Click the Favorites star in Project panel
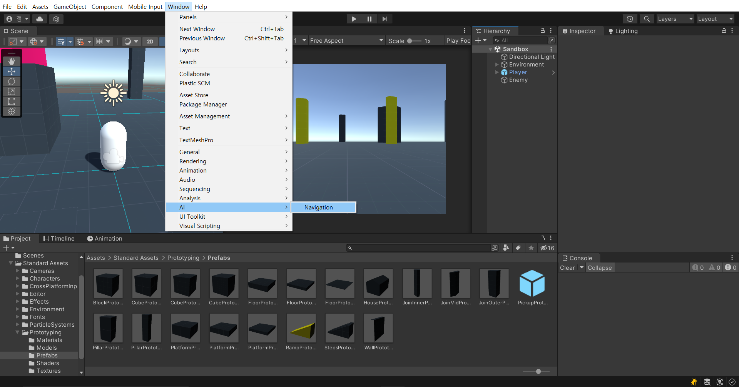The image size is (739, 387). (531, 248)
